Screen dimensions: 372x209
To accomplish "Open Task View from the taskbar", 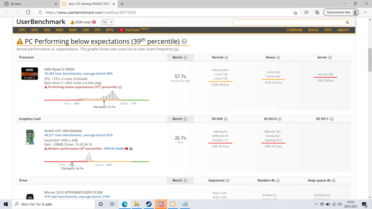I will tap(112, 204).
